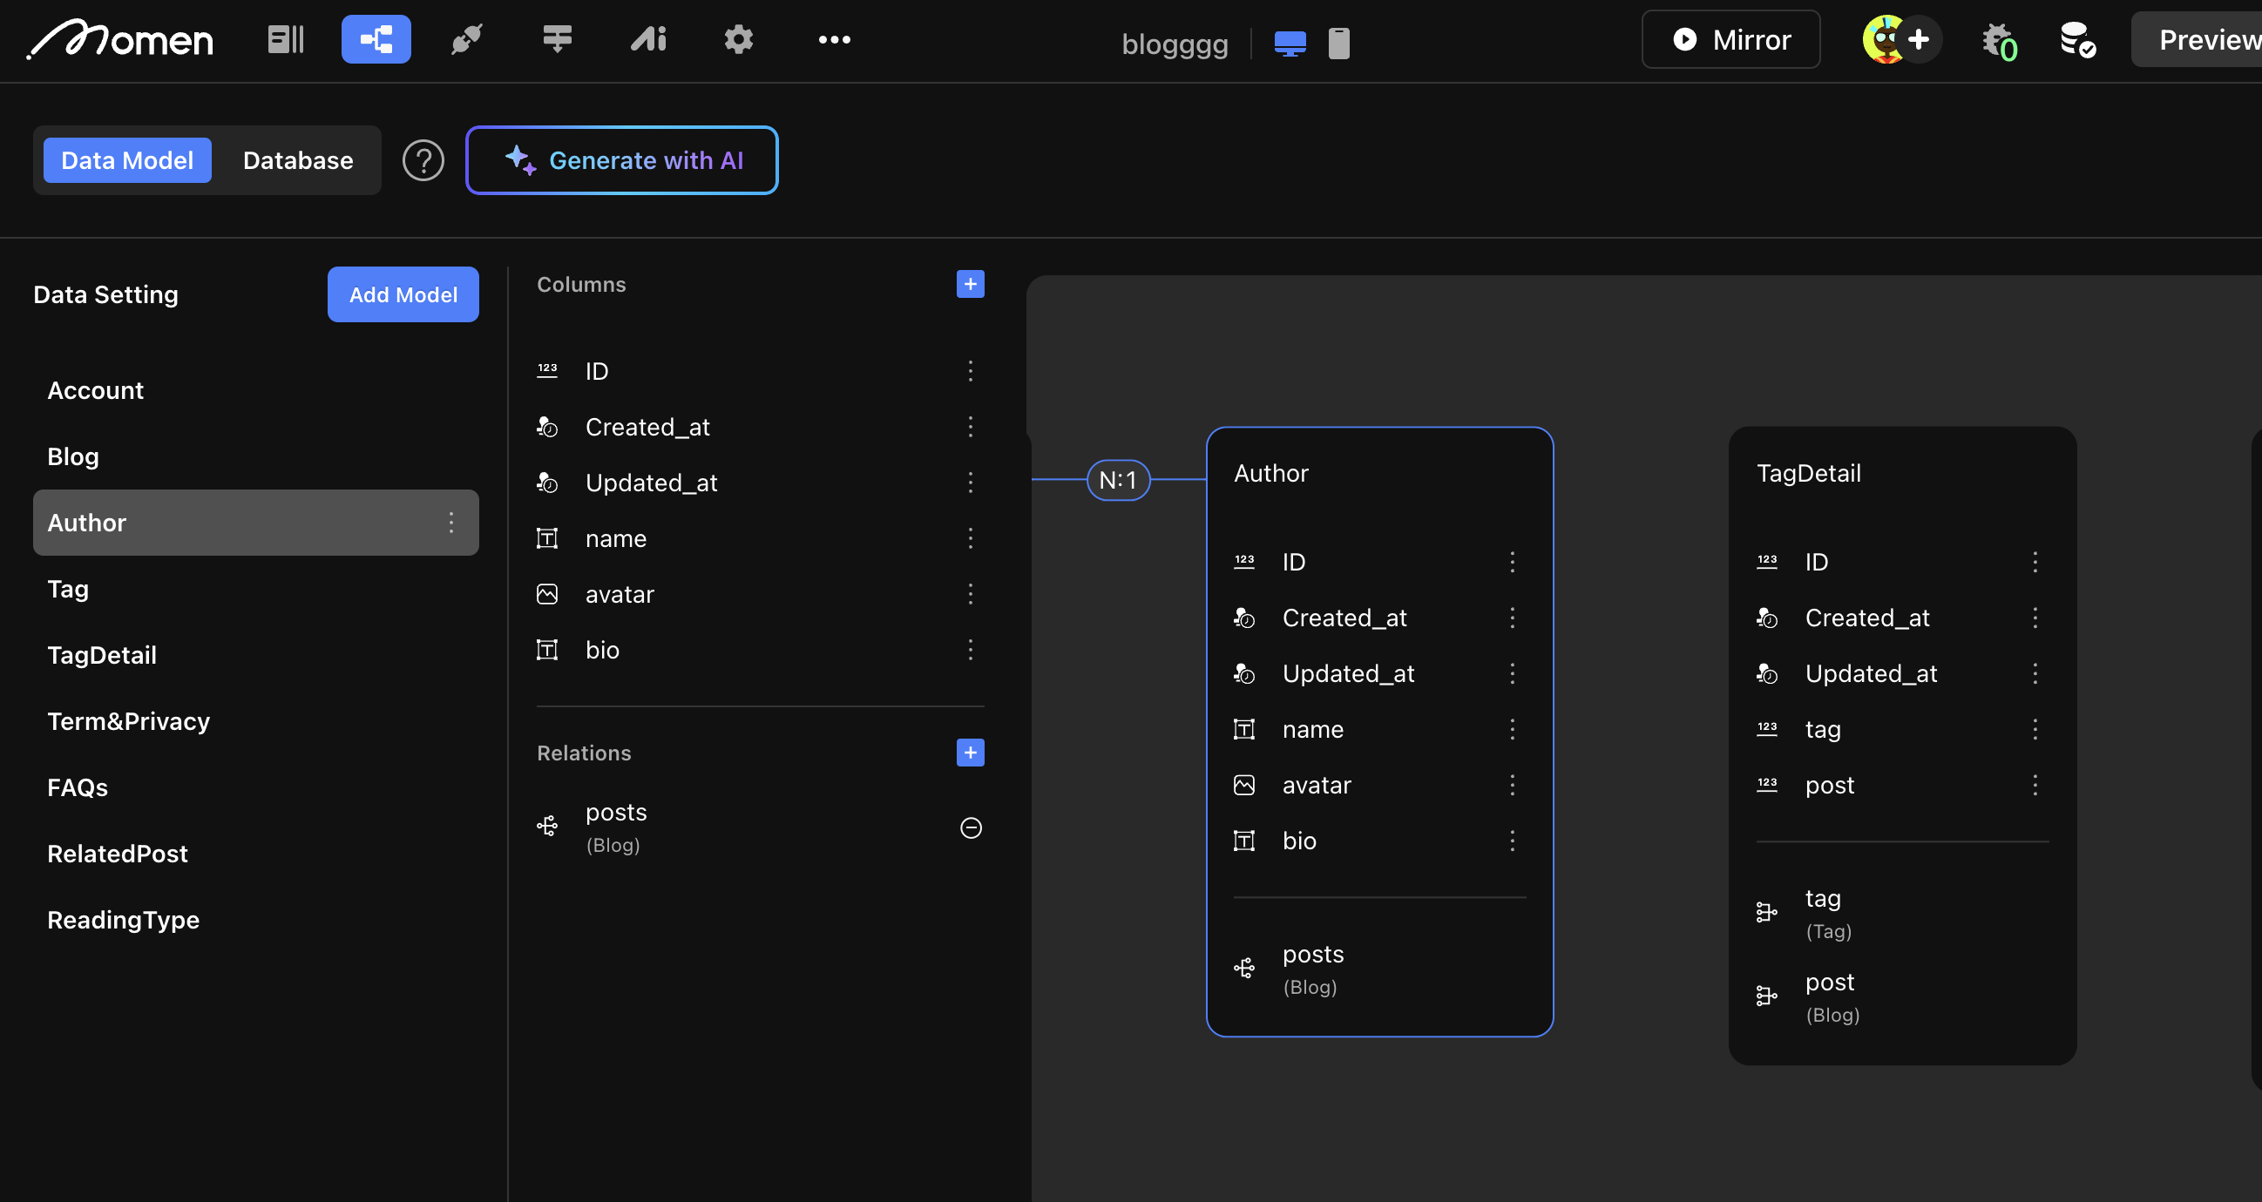Open ID options in Author diagram card
Viewport: 2262px width, 1202px height.
click(x=1512, y=562)
